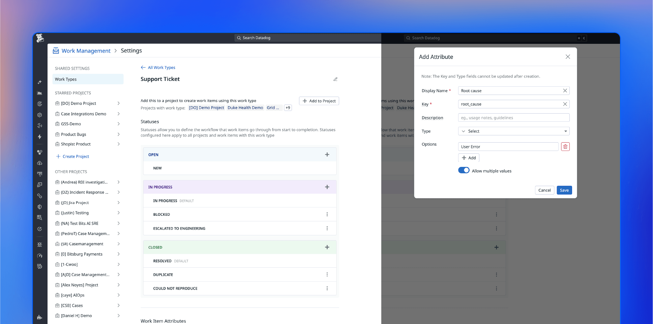Select the RESOLVED default status row
Image resolution: width=653 pixels, height=324 pixels.
tap(240, 261)
